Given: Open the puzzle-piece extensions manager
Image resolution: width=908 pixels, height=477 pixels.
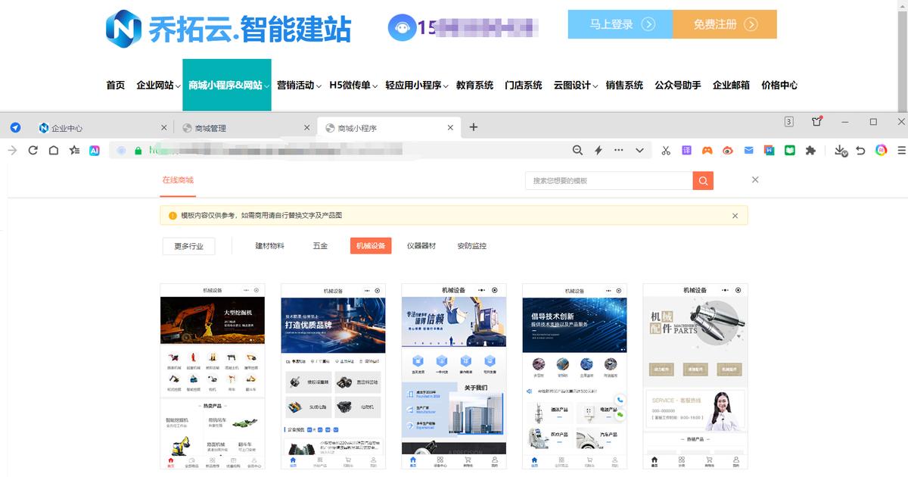Looking at the screenshot, I should click(810, 151).
